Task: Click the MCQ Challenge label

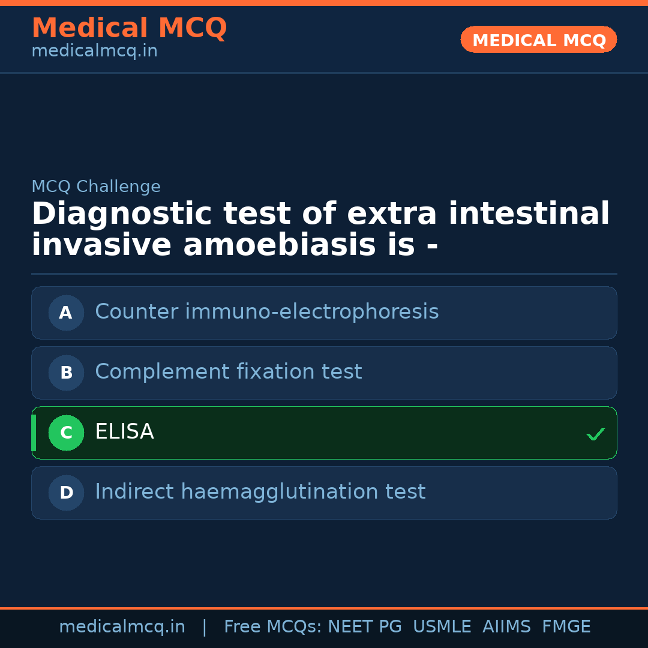Action: [96, 187]
